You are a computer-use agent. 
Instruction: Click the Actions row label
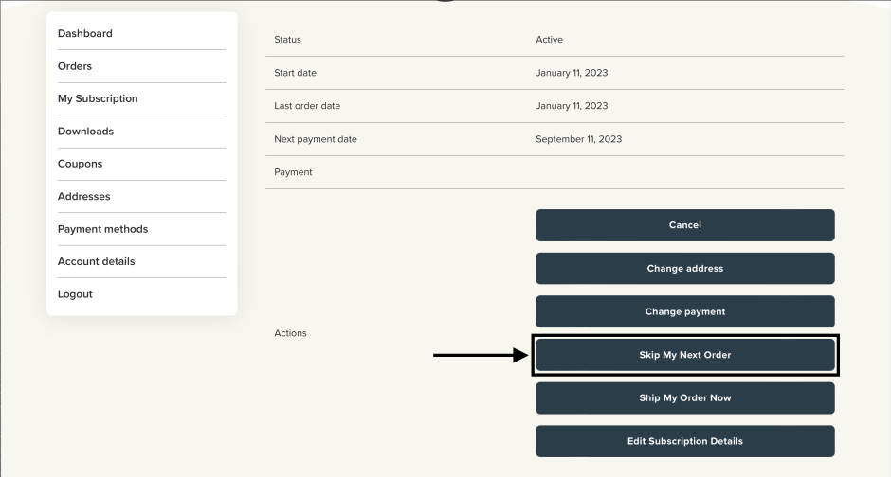pos(290,333)
